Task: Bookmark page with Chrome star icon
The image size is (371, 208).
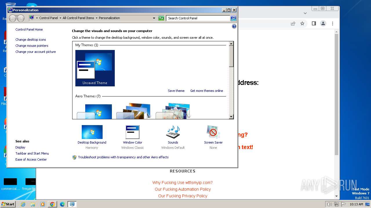Action: coord(302,23)
